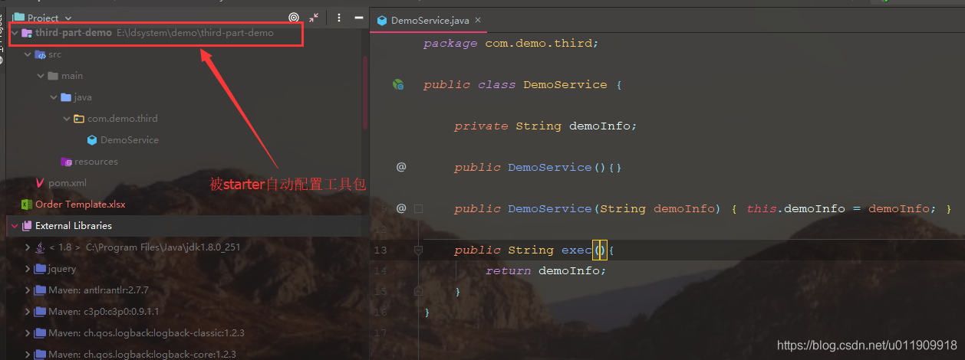This screenshot has height=360, width=965.
Task: Click the private field 'demoInfo;' declaration
Action: (603, 126)
